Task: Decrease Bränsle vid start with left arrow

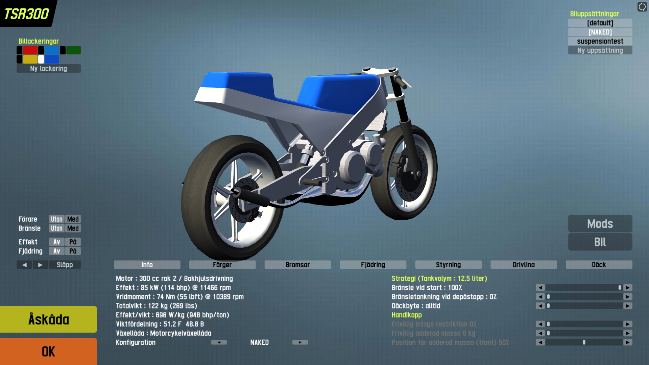Action: 540,288
